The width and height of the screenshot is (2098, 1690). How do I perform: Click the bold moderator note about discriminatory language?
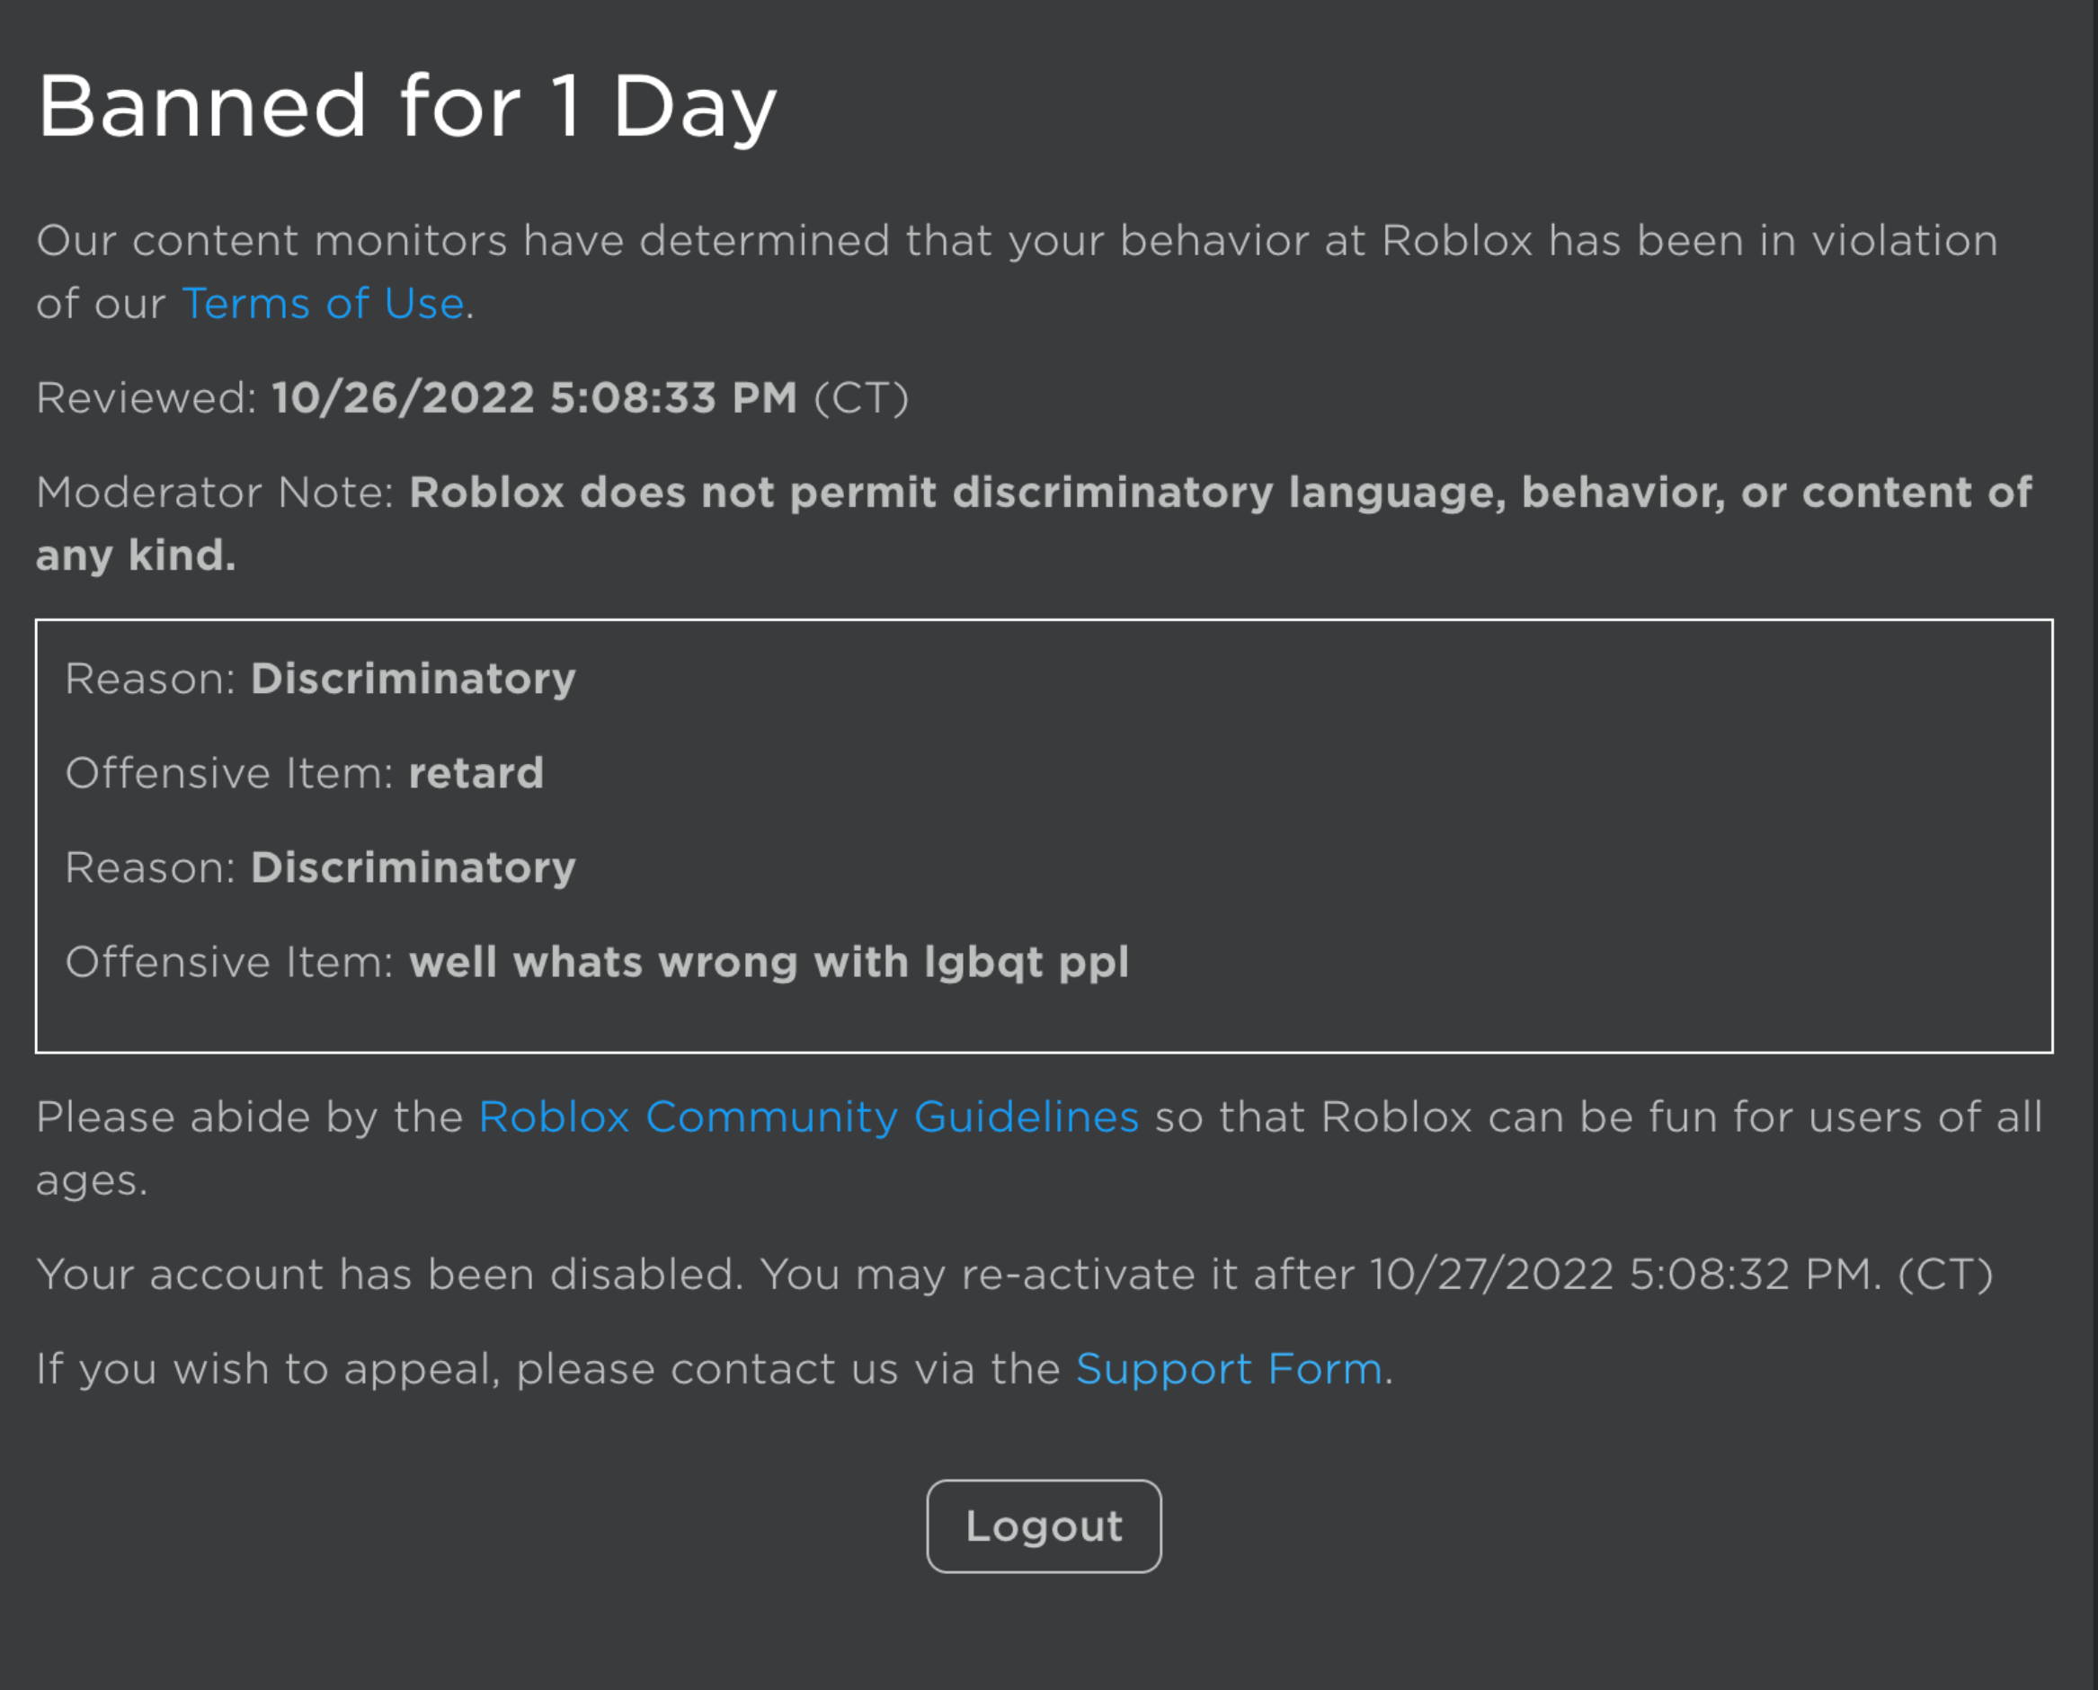(1219, 493)
